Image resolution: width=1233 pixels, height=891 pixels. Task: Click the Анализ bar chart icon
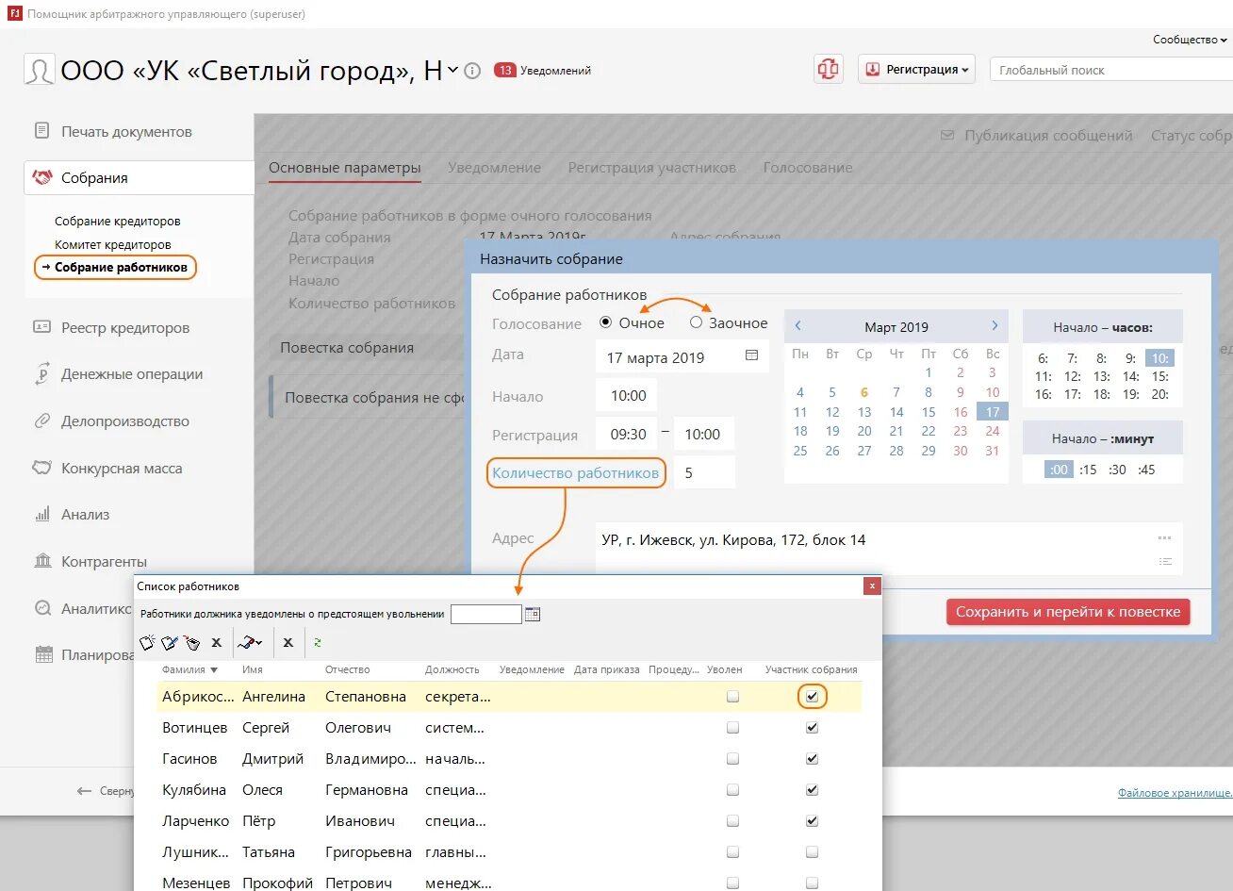click(41, 514)
